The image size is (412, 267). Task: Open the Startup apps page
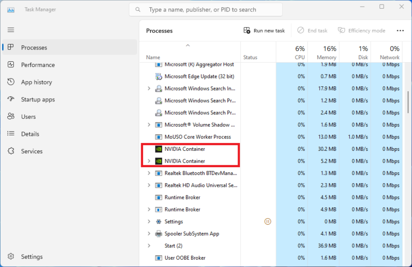[70, 99]
